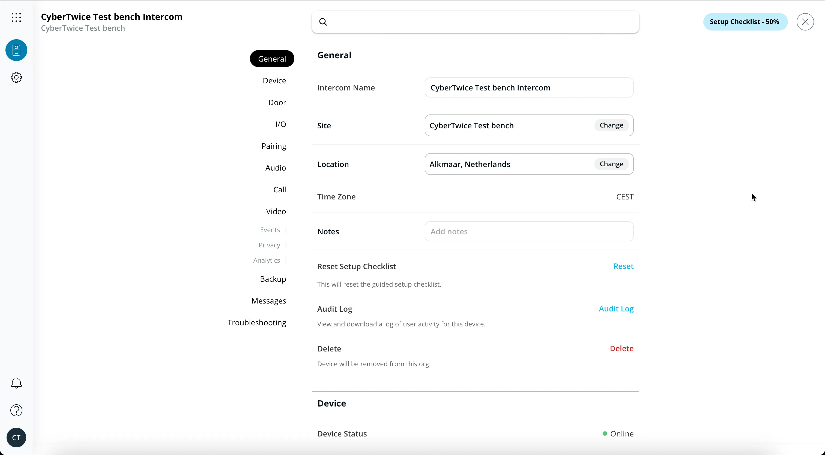825x455 pixels.
Task: Click the red Delete device link
Action: coord(622,348)
